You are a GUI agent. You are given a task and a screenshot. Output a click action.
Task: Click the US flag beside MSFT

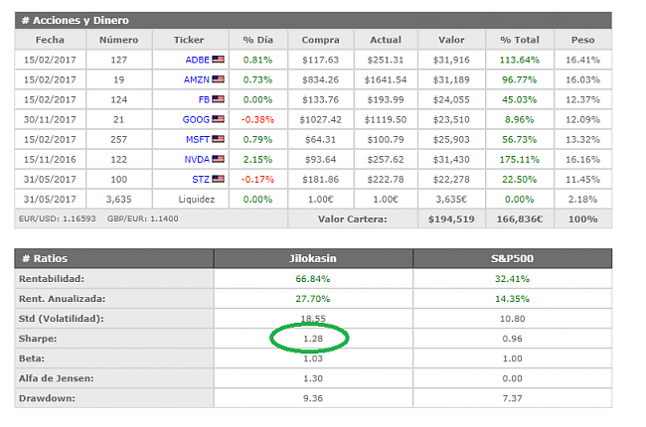tap(218, 139)
